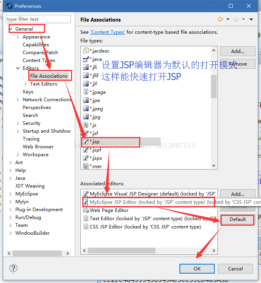Expand the Ant preferences node
Screen dimensions: 261x283
[x=11, y=162]
